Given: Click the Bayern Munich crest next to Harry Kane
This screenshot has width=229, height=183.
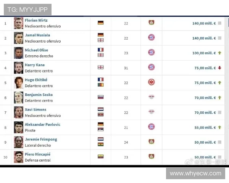Looking at the screenshot, I should point(152,67).
